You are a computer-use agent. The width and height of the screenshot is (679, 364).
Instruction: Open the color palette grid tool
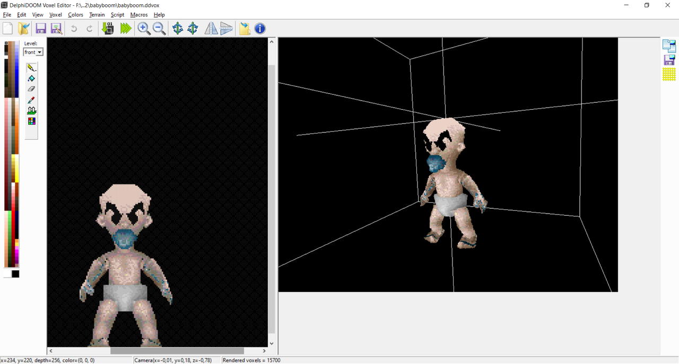click(31, 121)
